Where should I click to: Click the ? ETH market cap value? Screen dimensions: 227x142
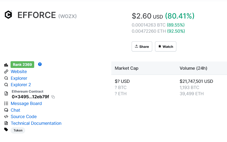pos(121,94)
